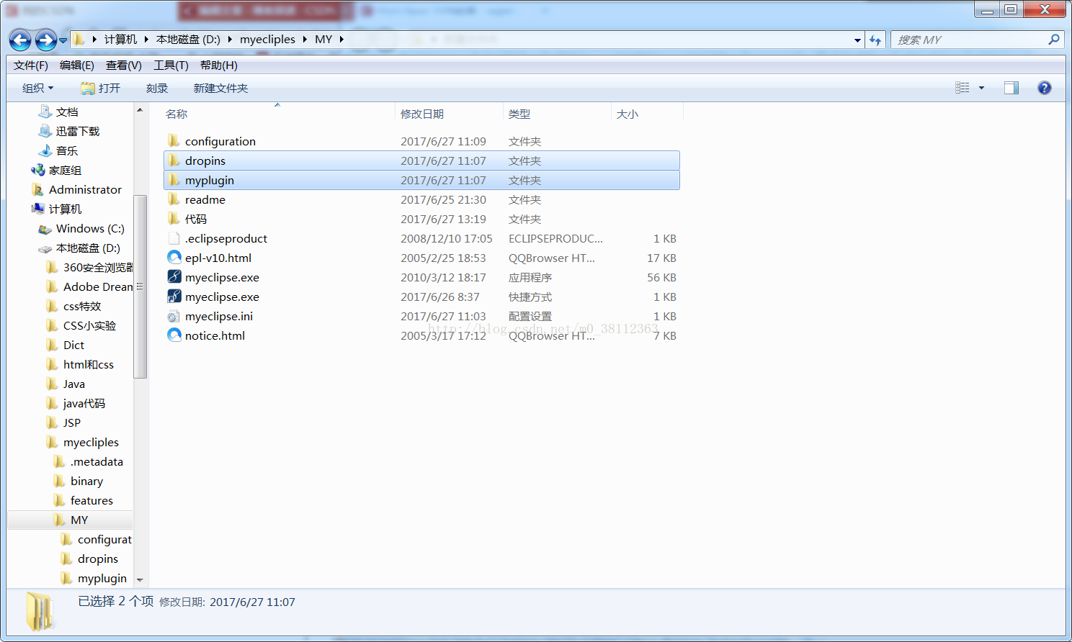This screenshot has height=642, width=1072.
Task: Click the sidebar scroll up arrow
Action: pos(140,111)
